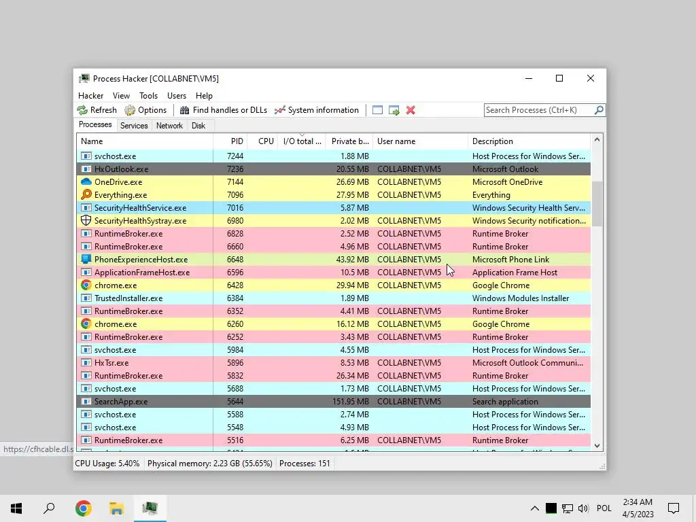Image resolution: width=696 pixels, height=522 pixels.
Task: Click the HxOutlook.exe process icon
Action: 86,169
